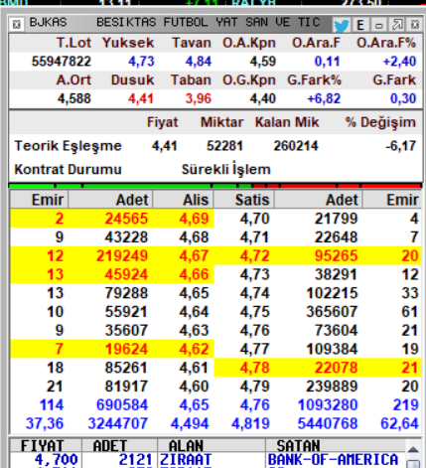Select ask order count 33
426x468 pixels.
tap(410, 293)
